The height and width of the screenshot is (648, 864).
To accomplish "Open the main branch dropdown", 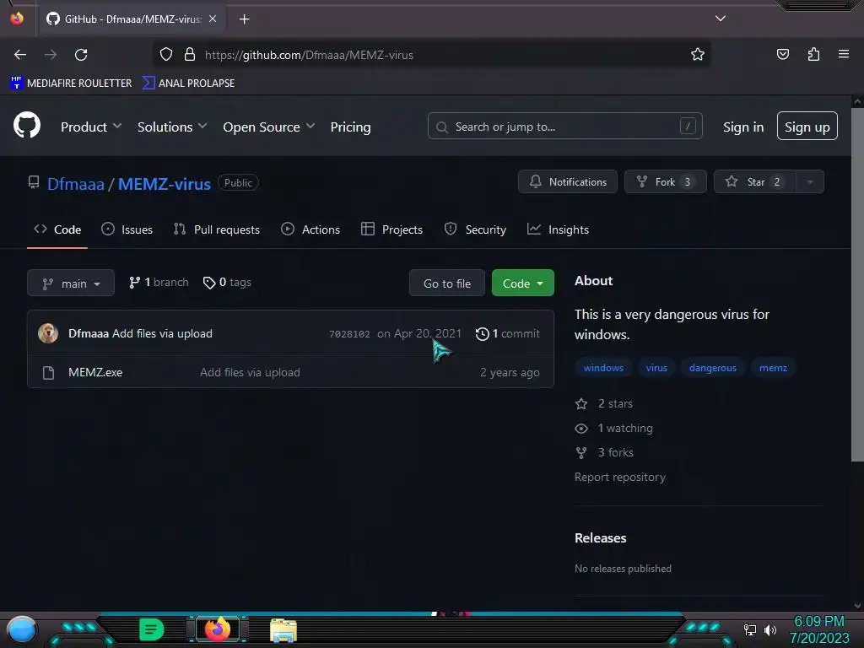I will (71, 283).
